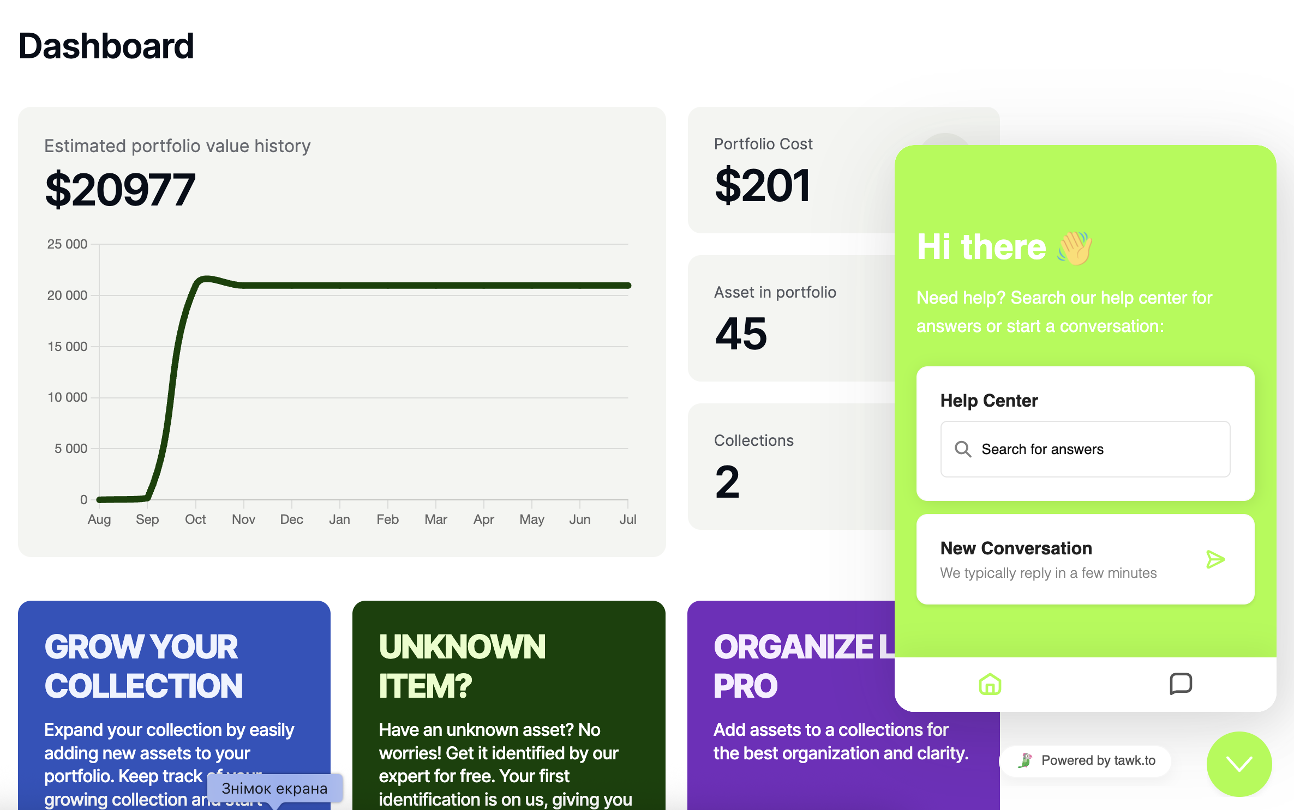Open the chat messages tab icon
1294x810 pixels.
[1181, 684]
